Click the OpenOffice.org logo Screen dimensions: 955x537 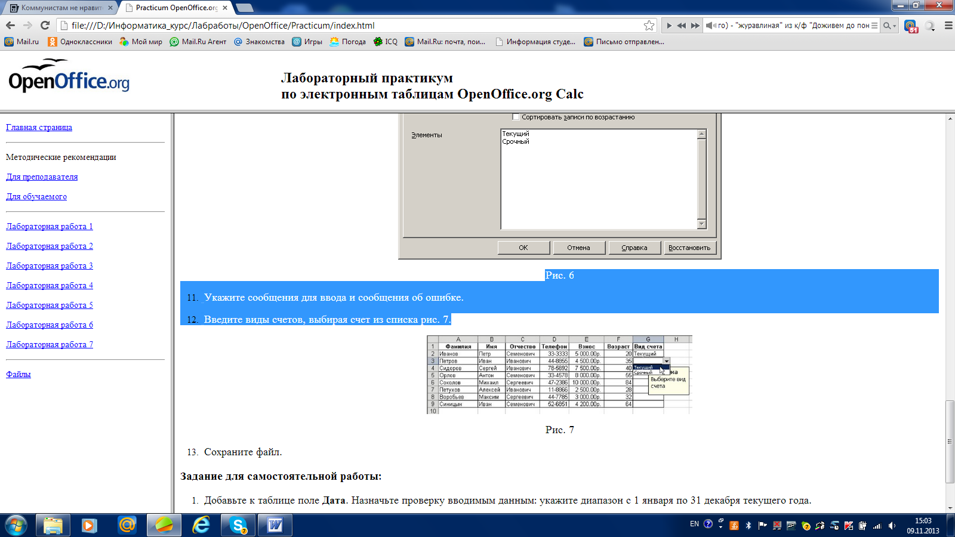69,76
